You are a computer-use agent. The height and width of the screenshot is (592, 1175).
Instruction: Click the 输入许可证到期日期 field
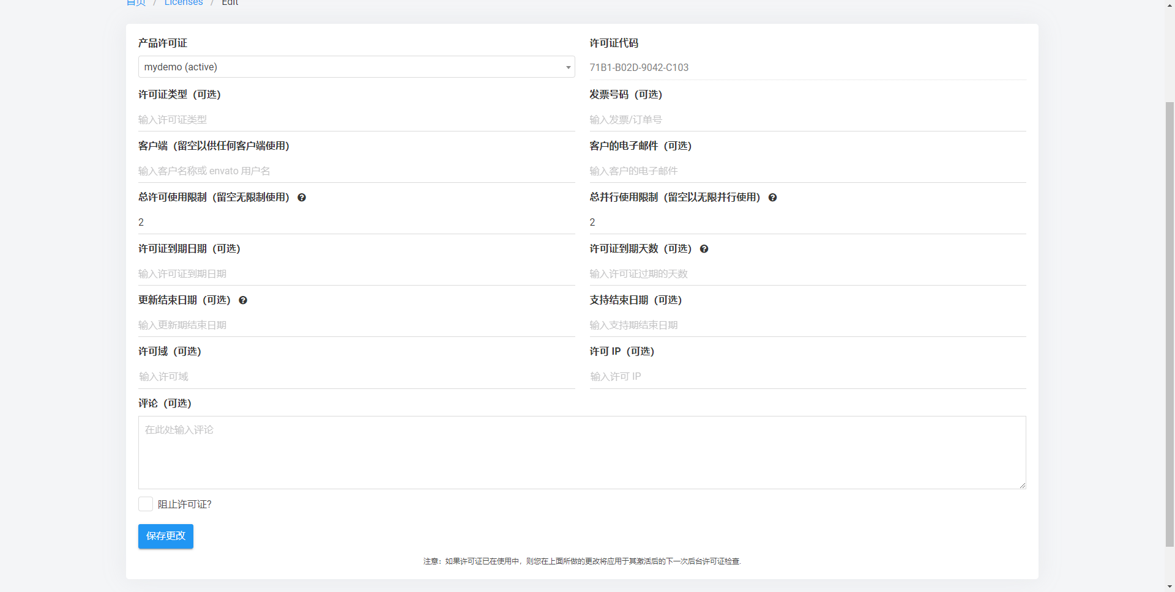pyautogui.click(x=356, y=273)
